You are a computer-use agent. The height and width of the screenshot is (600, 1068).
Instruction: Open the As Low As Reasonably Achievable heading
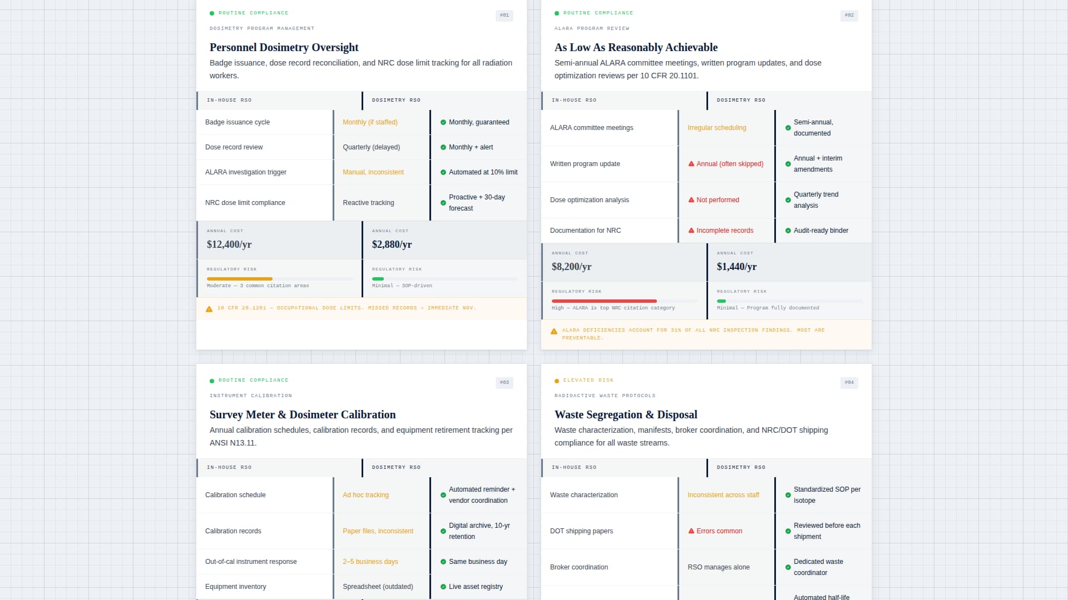point(636,47)
